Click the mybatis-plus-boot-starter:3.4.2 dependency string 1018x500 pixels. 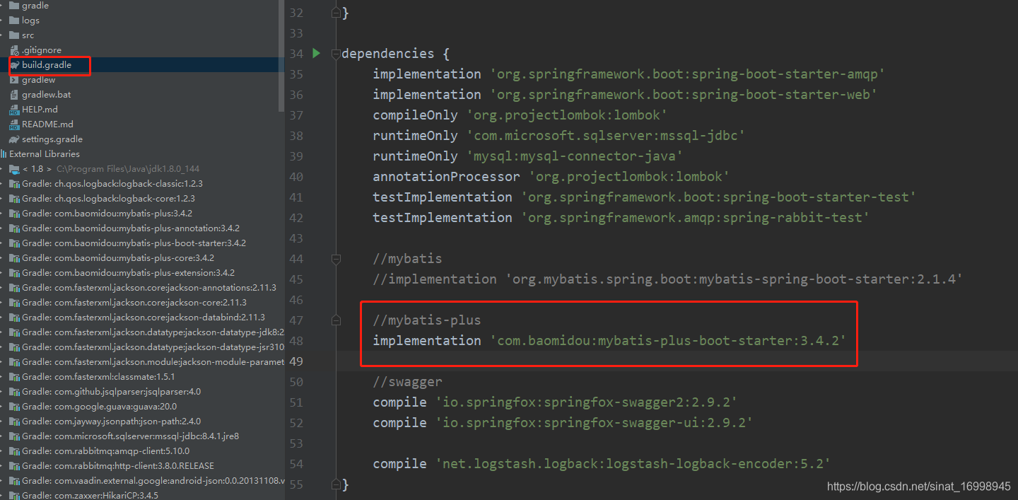click(668, 341)
